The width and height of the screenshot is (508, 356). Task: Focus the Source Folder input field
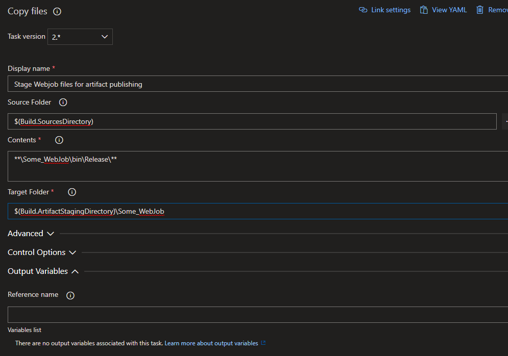pos(252,121)
